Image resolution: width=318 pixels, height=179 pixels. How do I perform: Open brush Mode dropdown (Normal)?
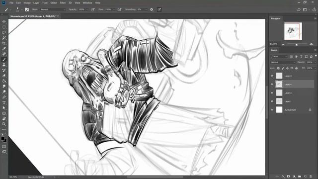[x=53, y=9]
